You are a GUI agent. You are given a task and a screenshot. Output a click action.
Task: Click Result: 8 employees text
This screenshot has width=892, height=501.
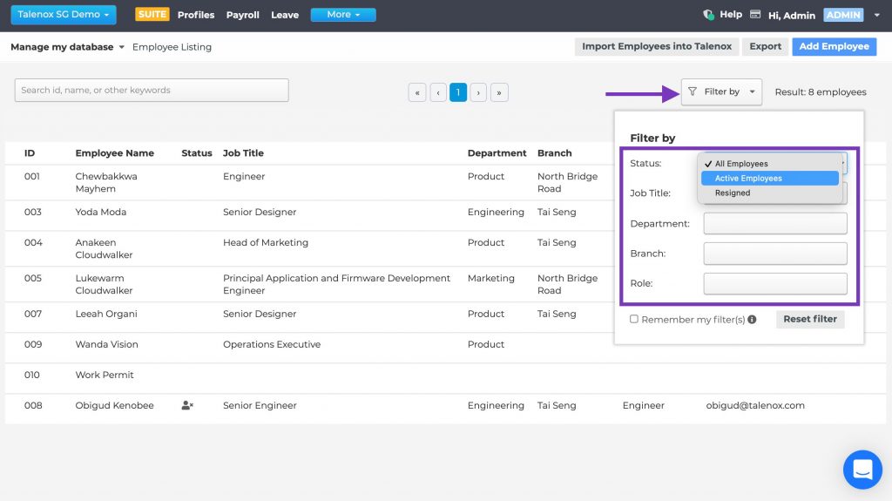(821, 92)
